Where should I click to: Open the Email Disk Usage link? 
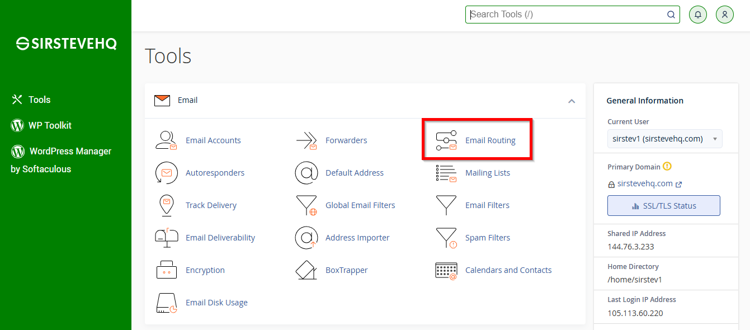coord(216,303)
